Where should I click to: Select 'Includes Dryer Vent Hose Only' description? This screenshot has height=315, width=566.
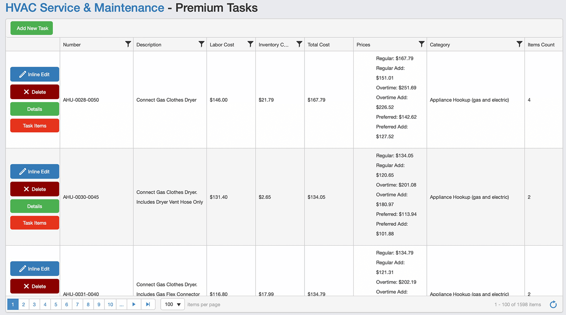click(169, 202)
